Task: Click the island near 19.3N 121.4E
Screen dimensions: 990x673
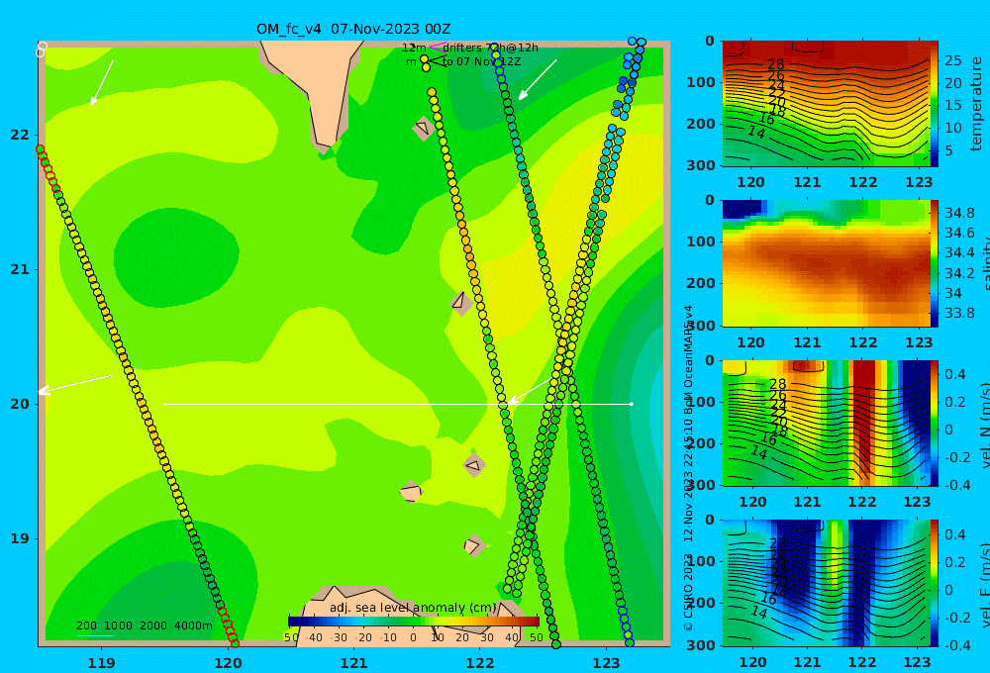Action: tap(411, 491)
